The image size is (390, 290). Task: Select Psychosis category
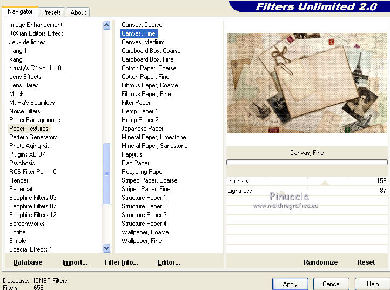tap(22, 163)
